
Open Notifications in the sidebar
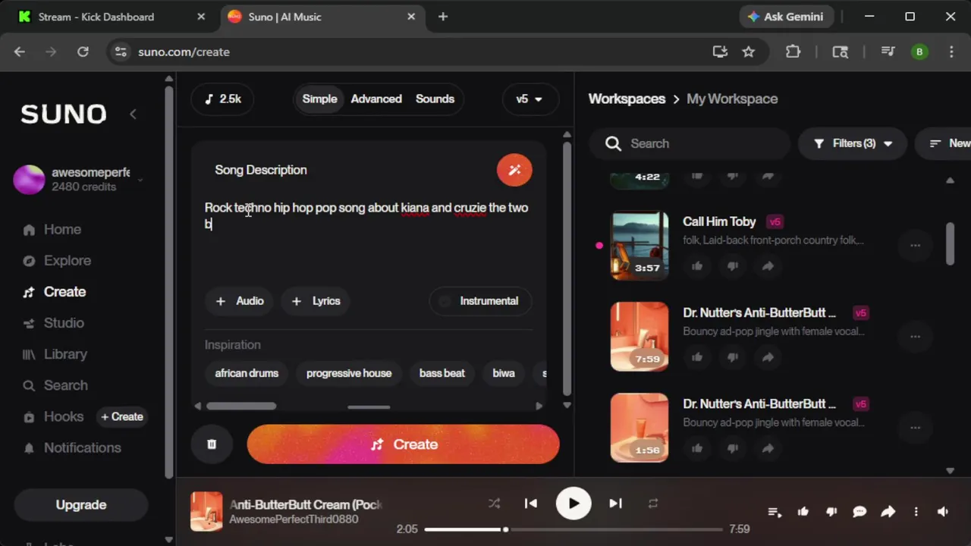[x=82, y=447]
